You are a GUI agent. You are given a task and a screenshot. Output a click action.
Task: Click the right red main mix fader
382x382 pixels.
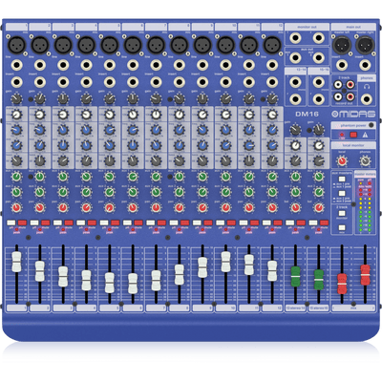coord(365,275)
